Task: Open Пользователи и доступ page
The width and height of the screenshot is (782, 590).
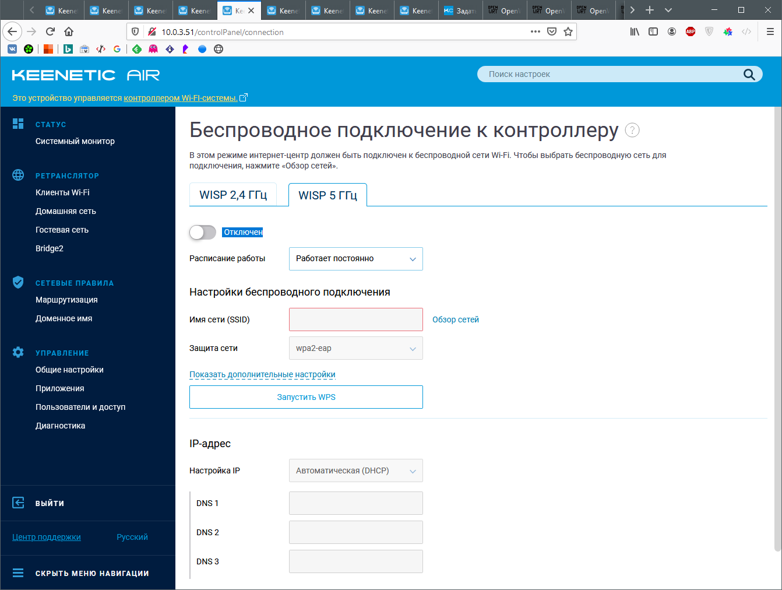Action: point(80,407)
